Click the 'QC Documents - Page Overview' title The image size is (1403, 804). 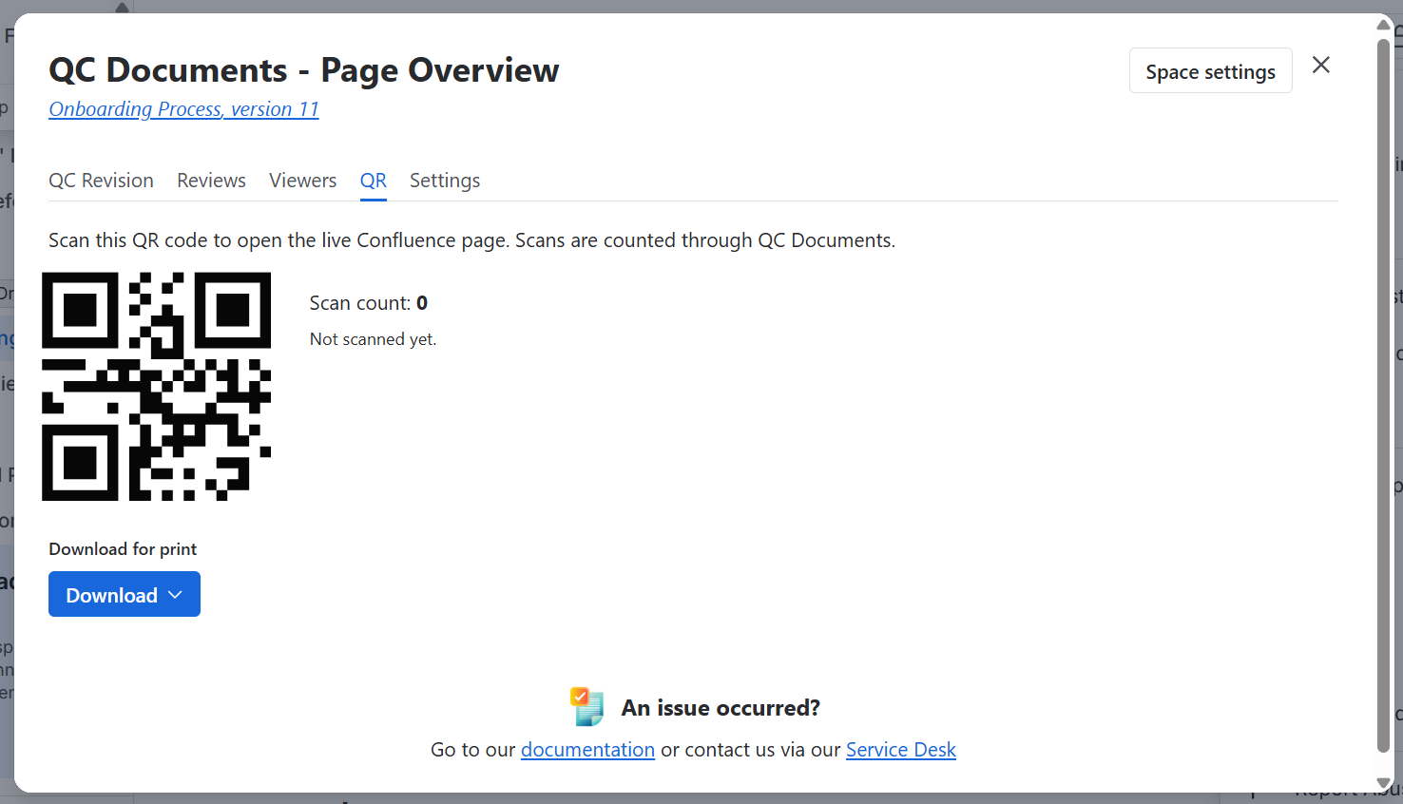(304, 70)
